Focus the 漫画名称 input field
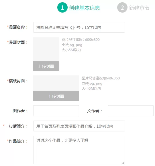 79,27
